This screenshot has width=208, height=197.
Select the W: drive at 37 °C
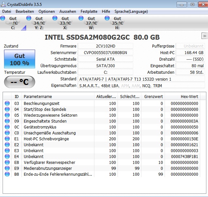[91, 23]
